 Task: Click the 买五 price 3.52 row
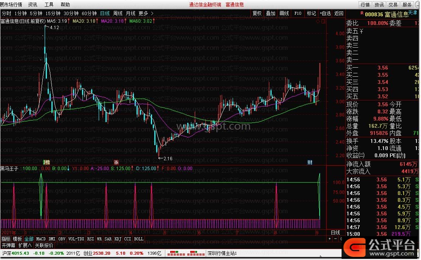pos(382,96)
